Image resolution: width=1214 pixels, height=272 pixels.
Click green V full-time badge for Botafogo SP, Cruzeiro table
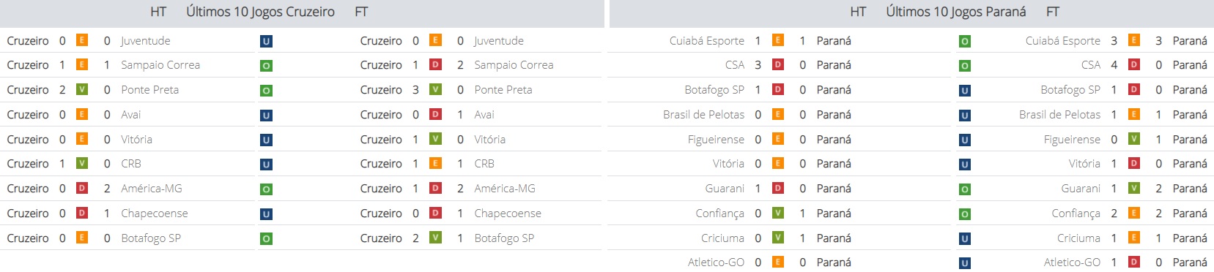tap(435, 237)
